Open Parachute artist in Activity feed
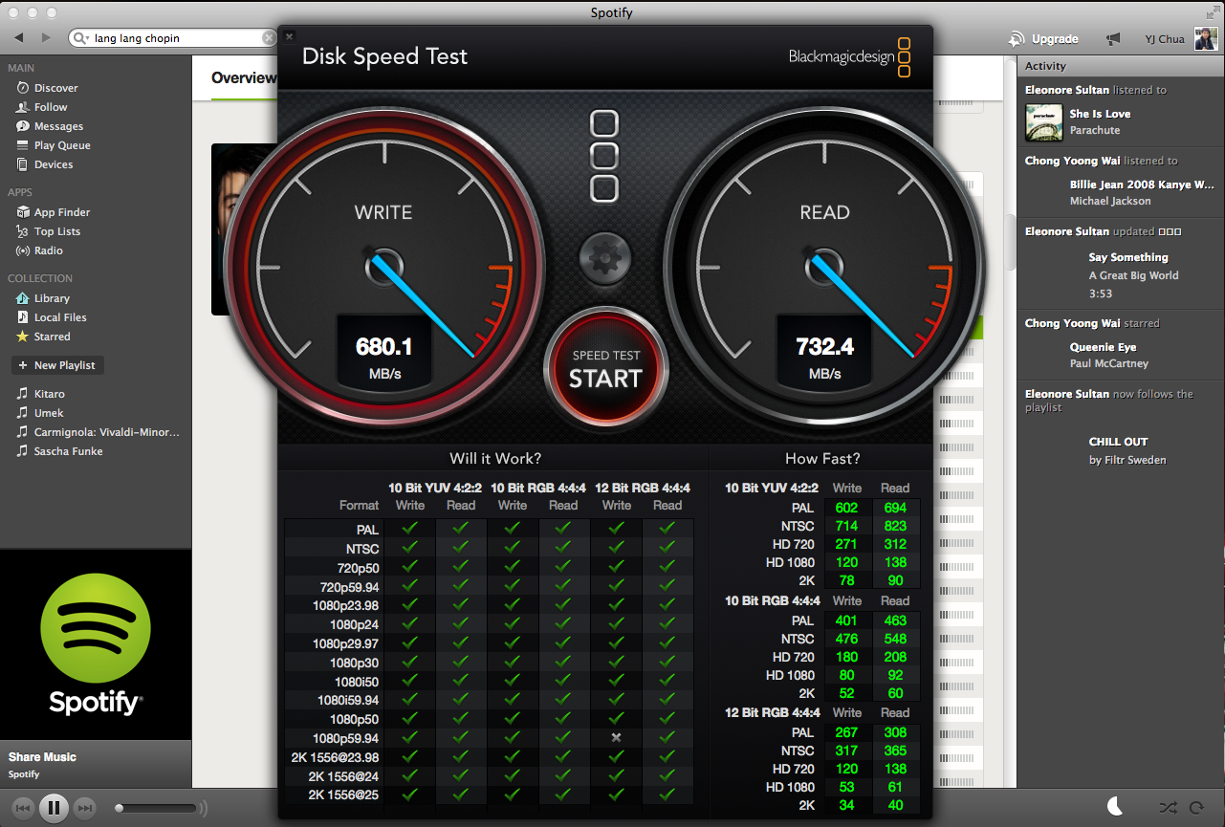The width and height of the screenshot is (1225, 827). 1095,130
